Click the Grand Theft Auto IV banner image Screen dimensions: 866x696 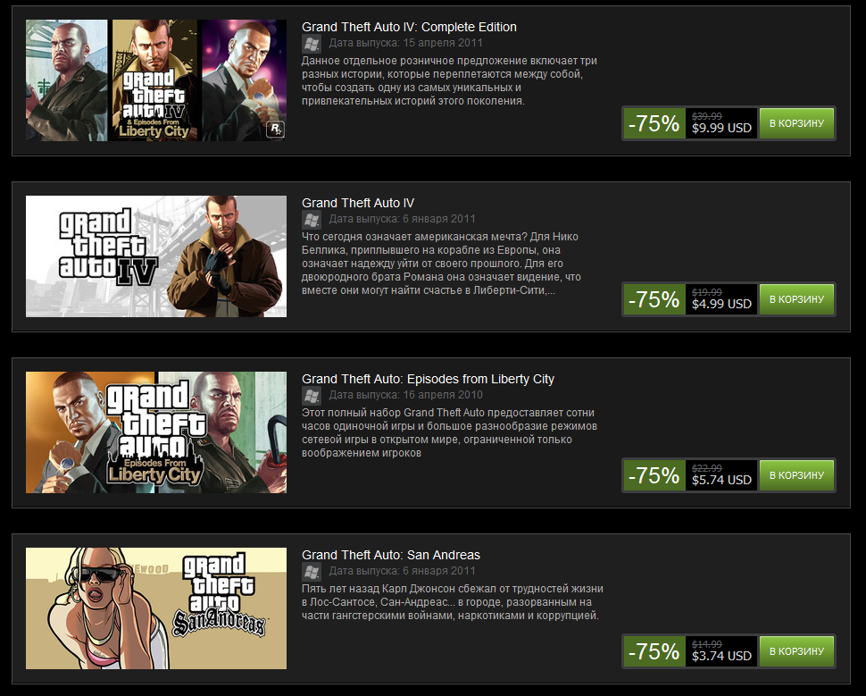click(155, 256)
